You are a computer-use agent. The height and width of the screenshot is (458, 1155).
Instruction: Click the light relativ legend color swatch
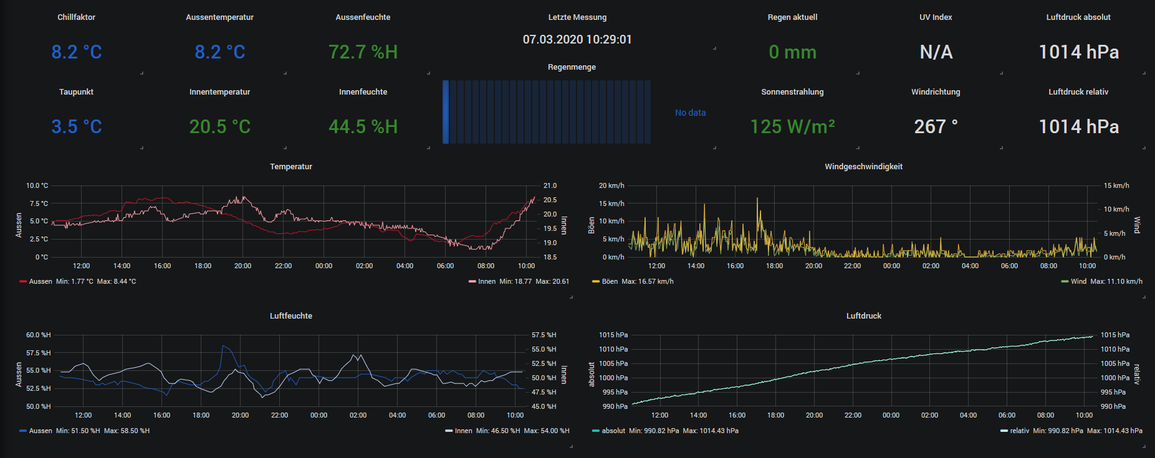pos(1004,431)
